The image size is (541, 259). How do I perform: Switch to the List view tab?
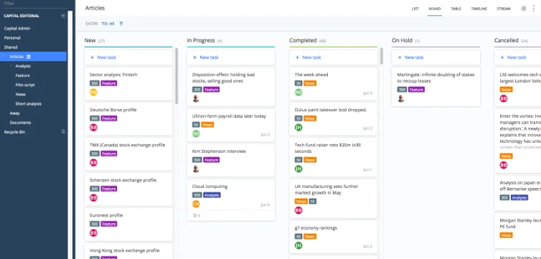pyautogui.click(x=415, y=9)
